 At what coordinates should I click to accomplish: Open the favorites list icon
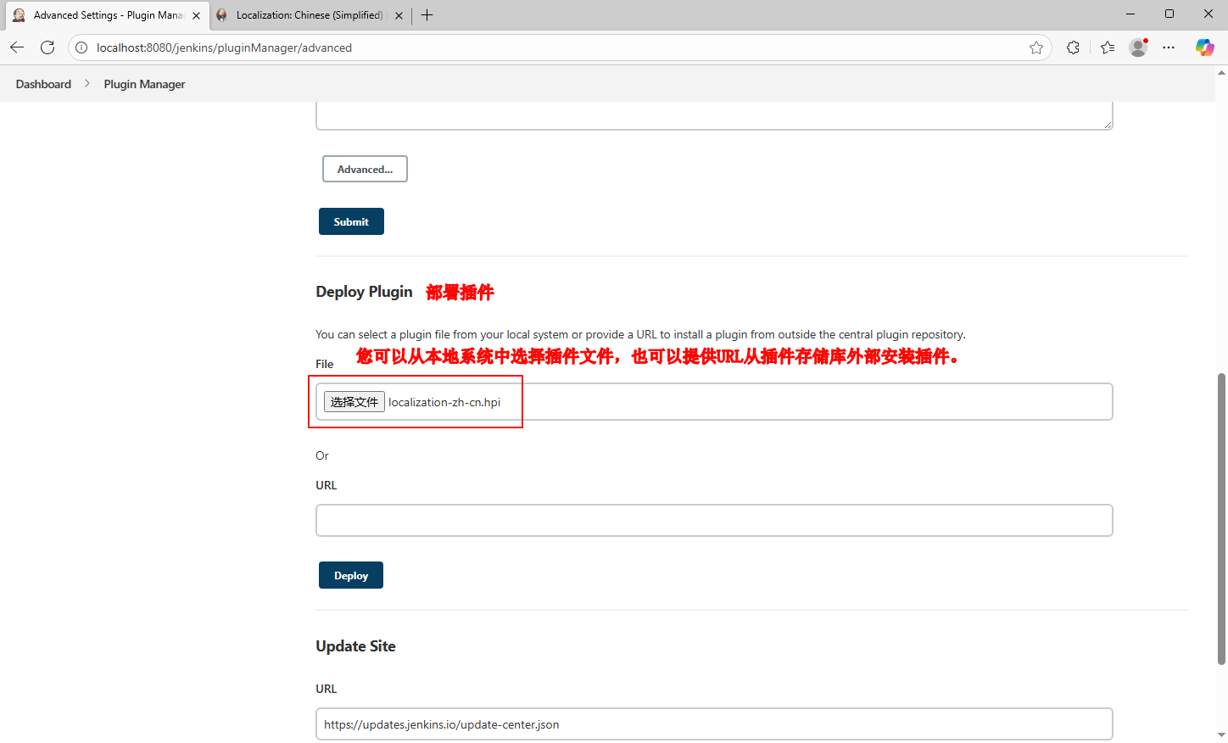coord(1108,47)
